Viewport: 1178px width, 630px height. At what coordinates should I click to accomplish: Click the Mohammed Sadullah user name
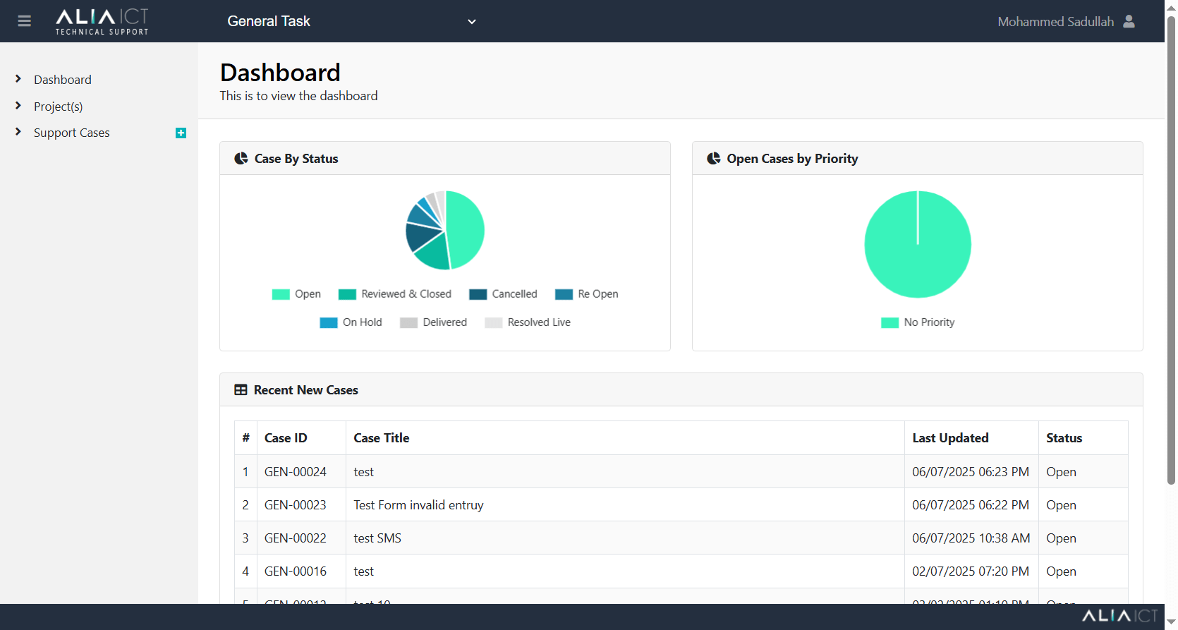[1055, 22]
